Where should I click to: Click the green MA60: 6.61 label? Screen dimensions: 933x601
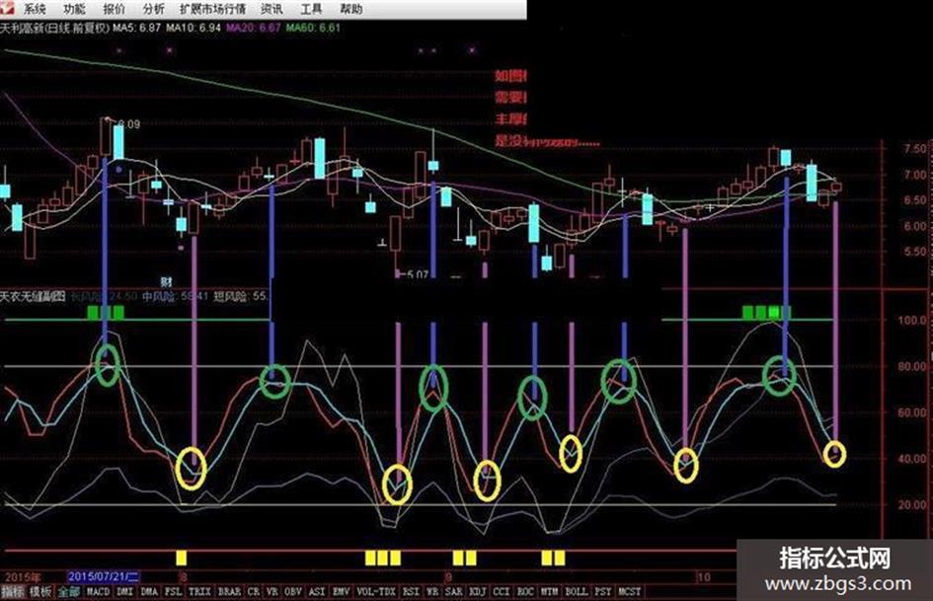[x=313, y=28]
